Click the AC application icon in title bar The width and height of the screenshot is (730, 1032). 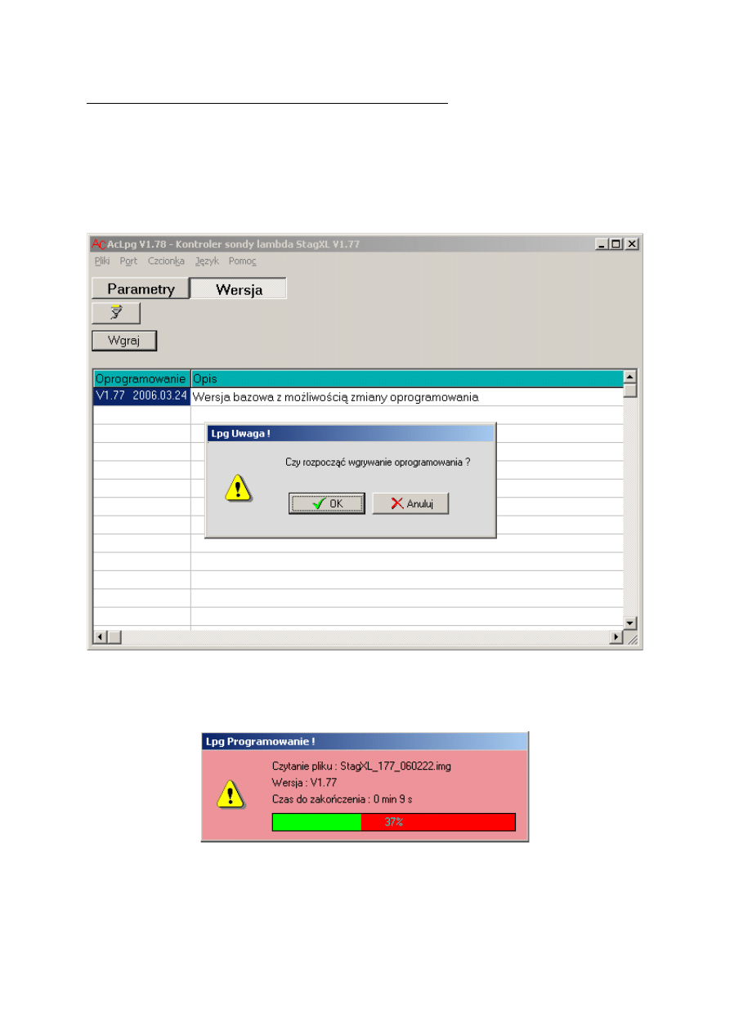point(98,243)
